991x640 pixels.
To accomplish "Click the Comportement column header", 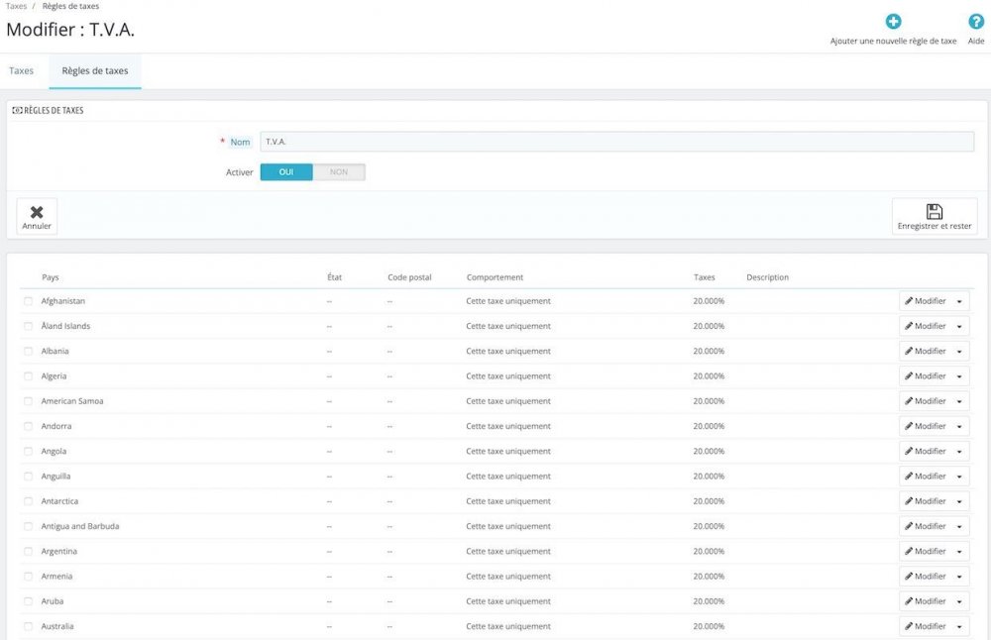I will tap(495, 277).
